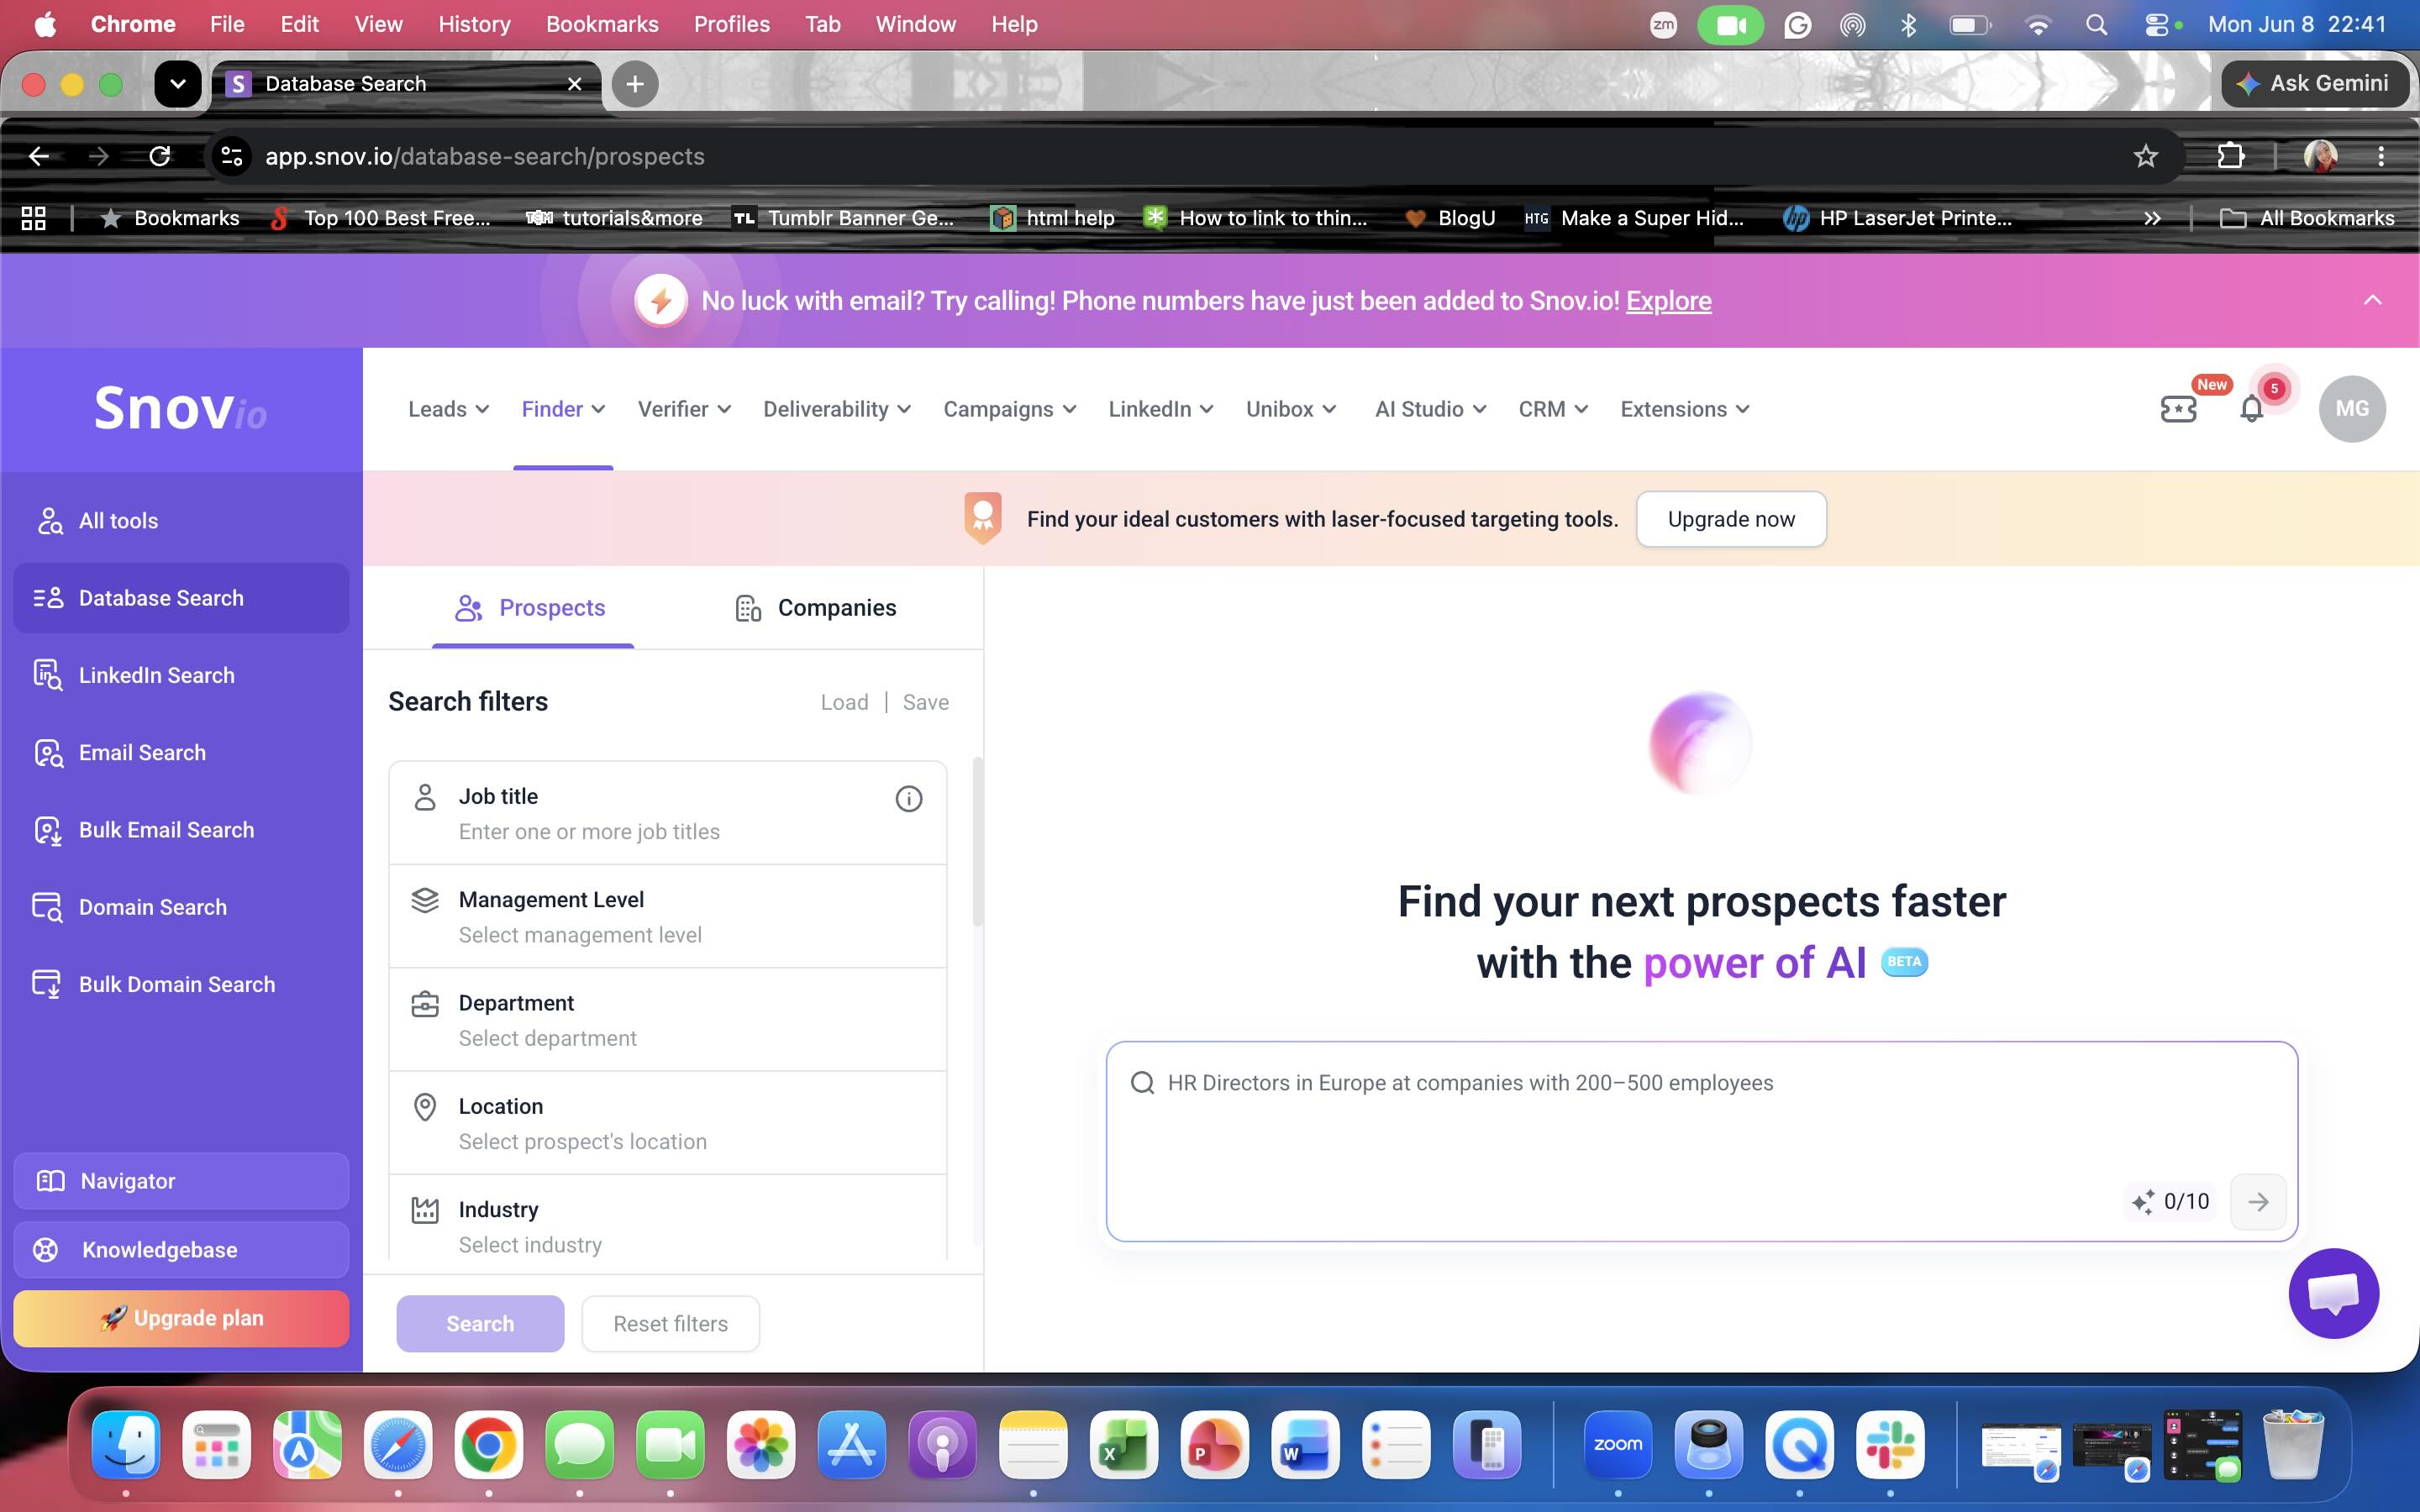Select the Prospects tab

coord(531,608)
